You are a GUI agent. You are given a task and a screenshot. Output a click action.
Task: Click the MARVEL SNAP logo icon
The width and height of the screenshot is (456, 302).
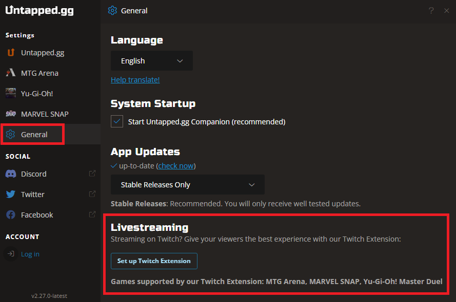[x=11, y=114]
